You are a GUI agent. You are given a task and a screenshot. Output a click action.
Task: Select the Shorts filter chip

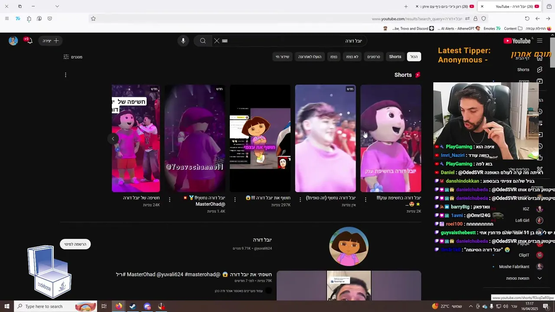click(x=395, y=57)
